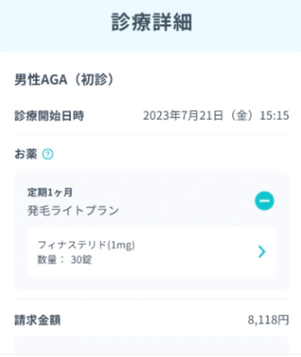Collapse the 発毛ライトプラン minus icon
This screenshot has width=301, height=357.
[x=264, y=201]
